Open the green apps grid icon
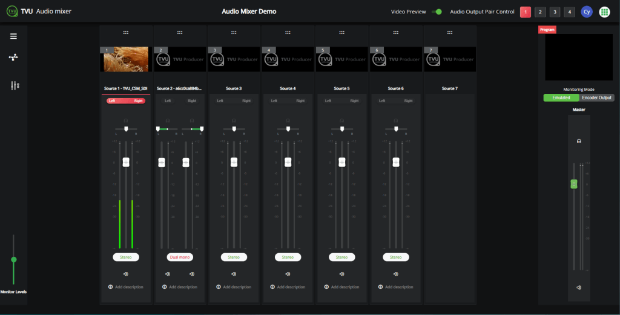This screenshot has width=620, height=315. (x=604, y=12)
